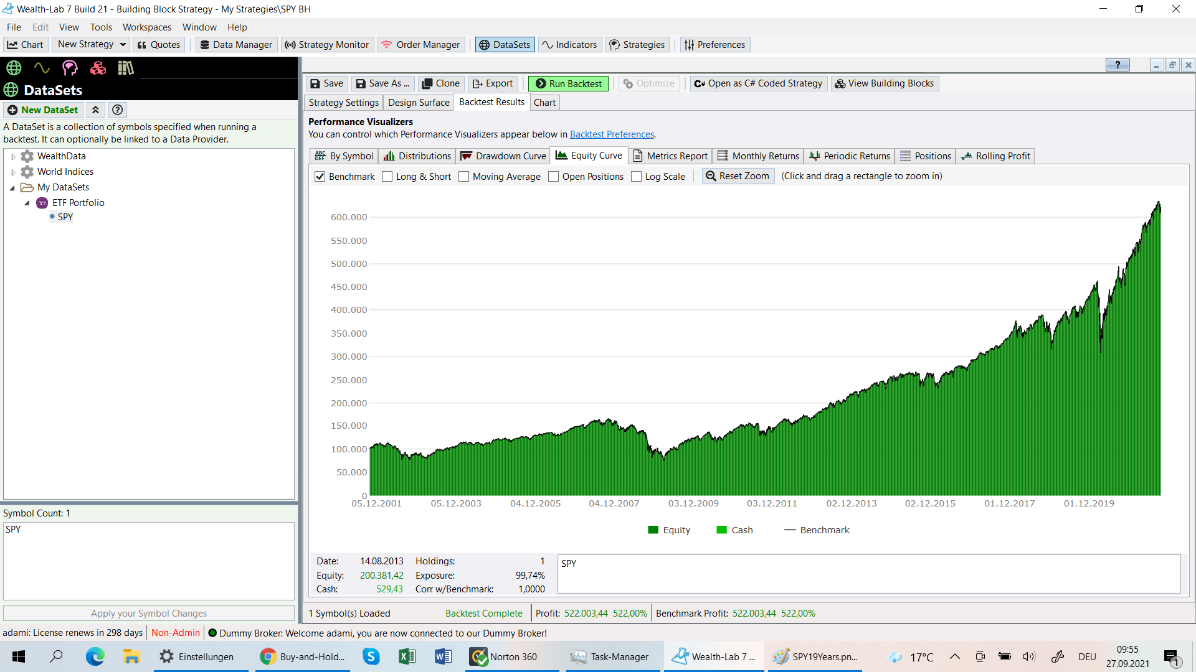Check the Moving Average option

pyautogui.click(x=463, y=177)
